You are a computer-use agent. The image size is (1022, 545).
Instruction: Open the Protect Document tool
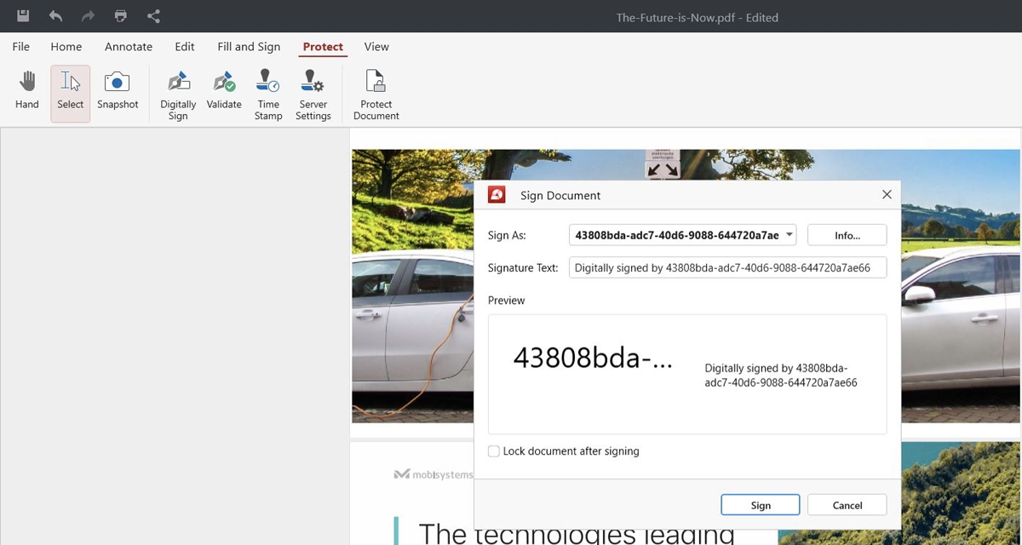[x=376, y=95]
